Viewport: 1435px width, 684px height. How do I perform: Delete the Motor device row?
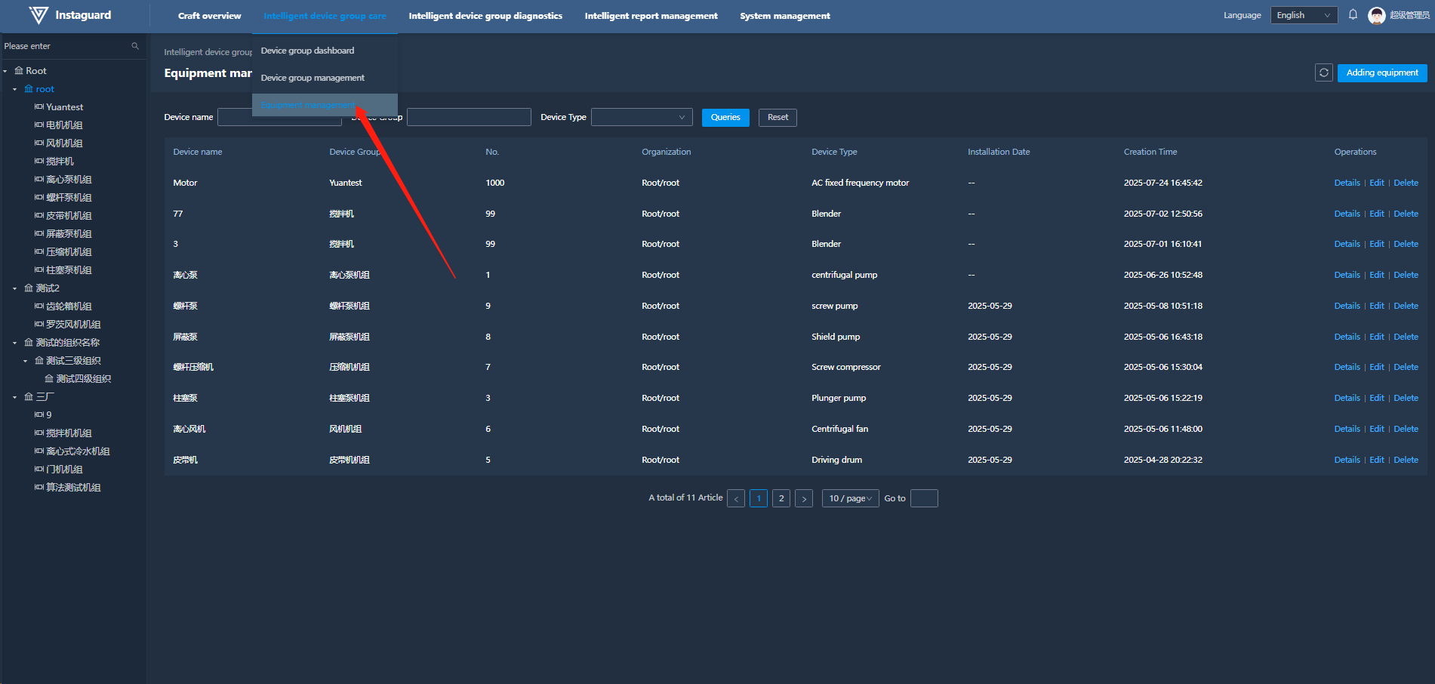[1406, 183]
